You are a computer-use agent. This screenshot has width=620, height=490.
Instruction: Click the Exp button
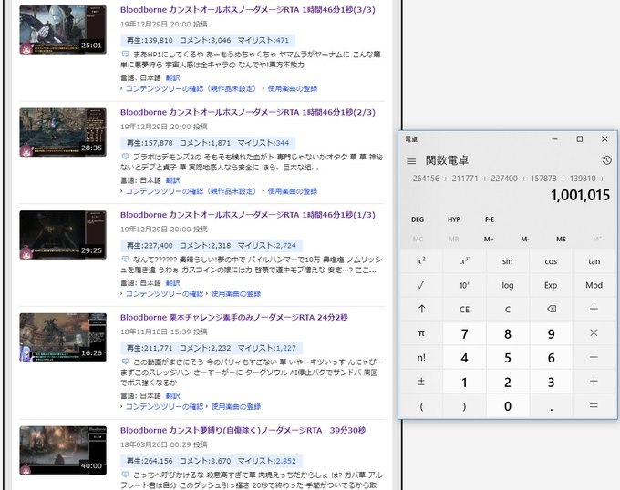coord(551,285)
